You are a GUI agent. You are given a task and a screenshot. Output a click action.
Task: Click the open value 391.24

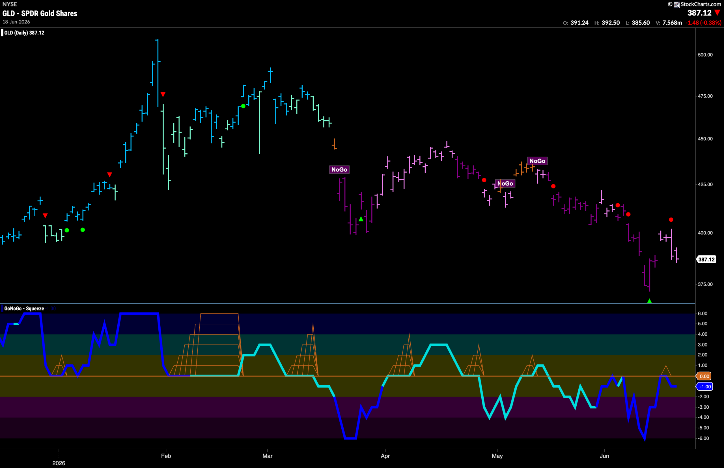click(x=579, y=23)
